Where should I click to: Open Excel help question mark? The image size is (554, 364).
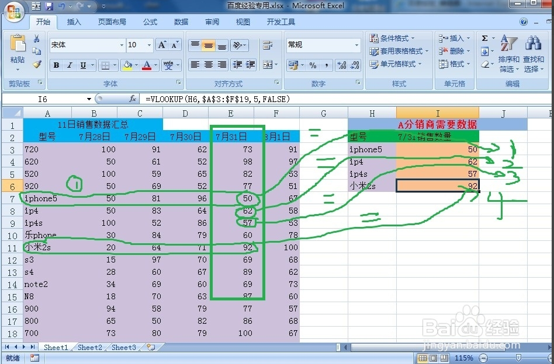[x=524, y=22]
